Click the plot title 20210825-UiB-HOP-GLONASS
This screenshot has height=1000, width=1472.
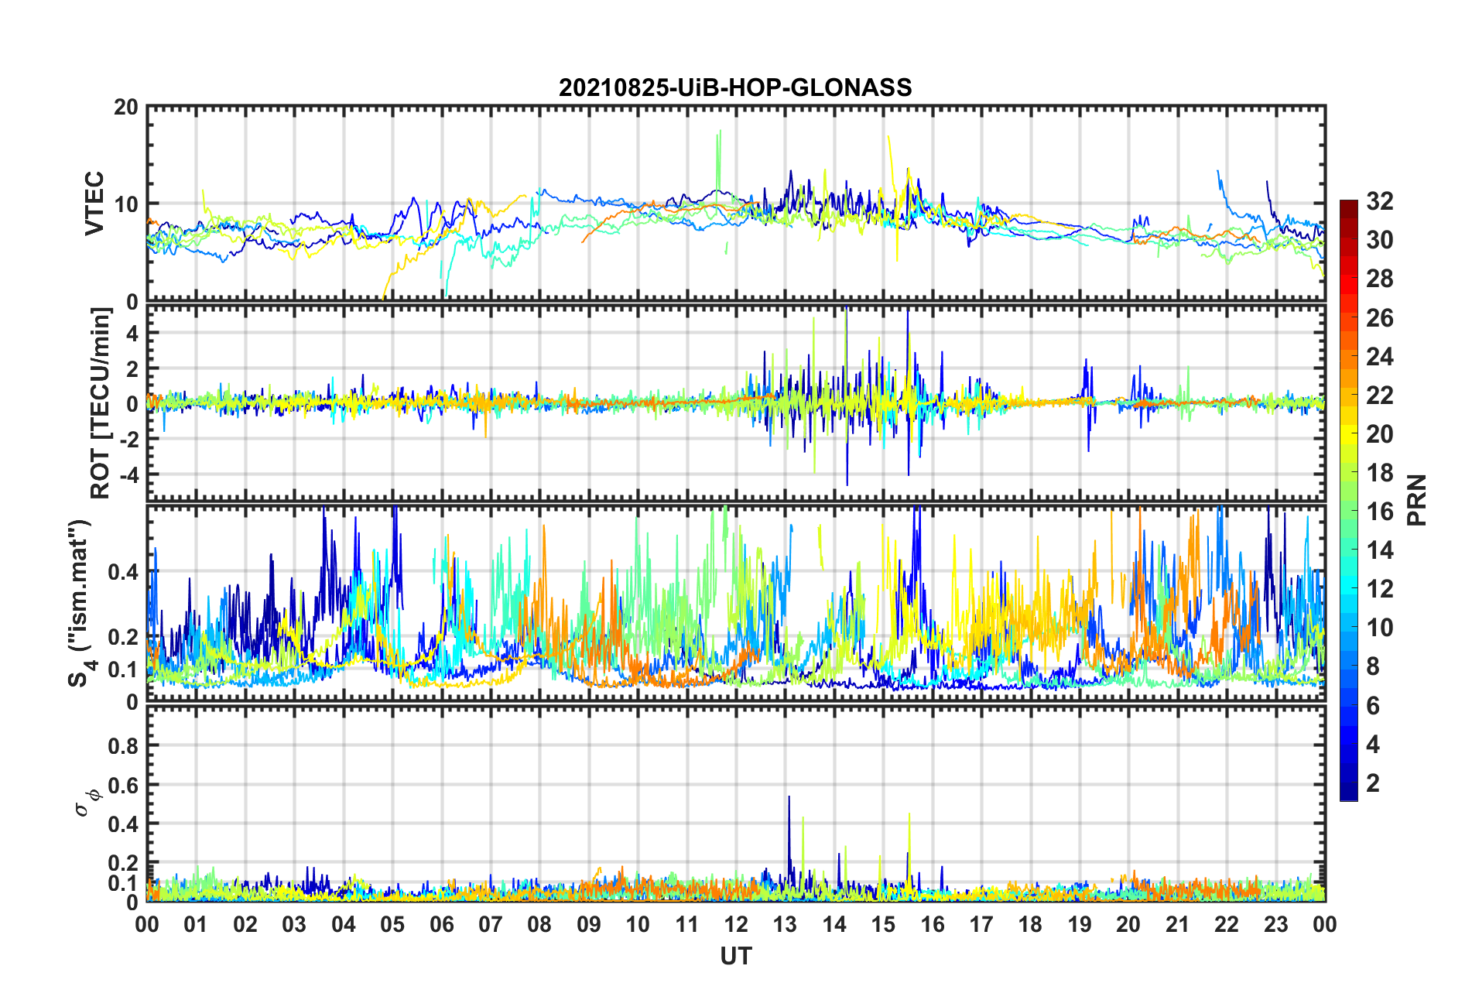pos(735,87)
